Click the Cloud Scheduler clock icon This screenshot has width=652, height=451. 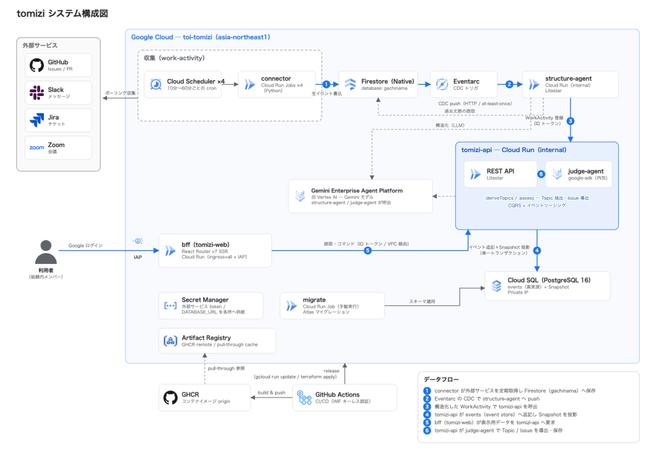(x=156, y=85)
